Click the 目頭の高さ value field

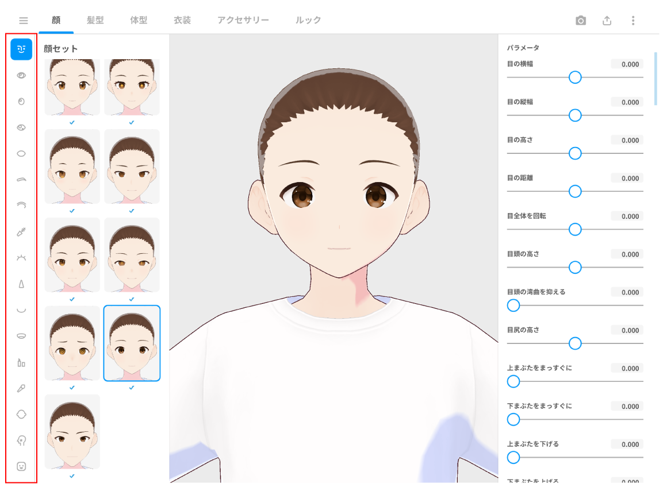pos(627,254)
